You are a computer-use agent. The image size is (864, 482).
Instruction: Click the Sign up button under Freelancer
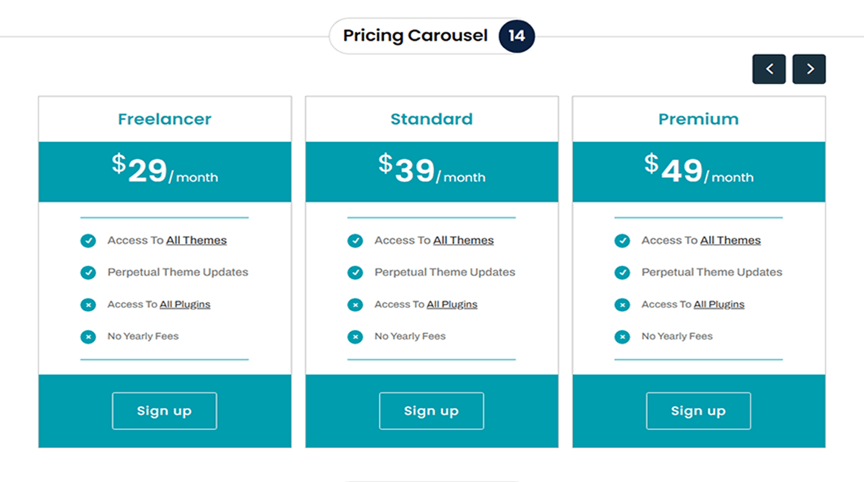pos(164,411)
